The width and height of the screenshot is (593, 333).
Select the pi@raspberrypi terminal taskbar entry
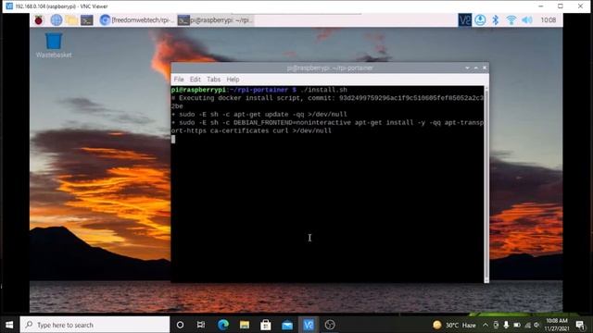215,20
